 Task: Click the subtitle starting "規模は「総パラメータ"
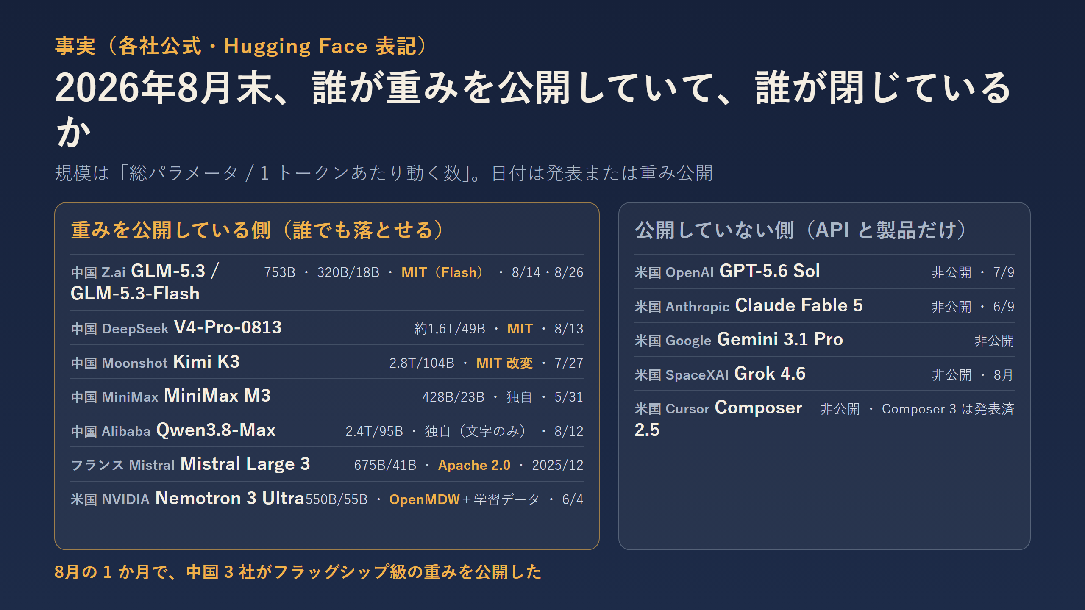(384, 173)
